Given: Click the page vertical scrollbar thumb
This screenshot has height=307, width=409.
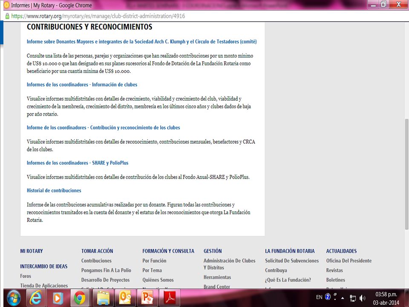Looking at the screenshot, I should [406, 174].
